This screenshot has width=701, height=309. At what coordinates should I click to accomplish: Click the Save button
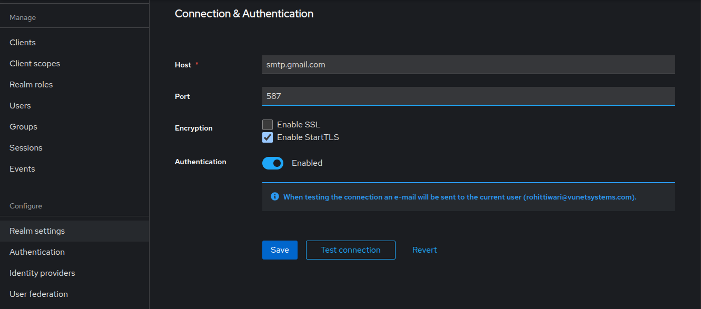coord(280,250)
